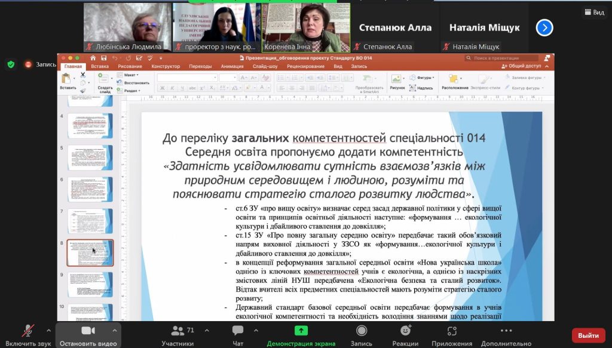This screenshot has height=348, width=612.
Task: Toggle the Запись recording button
Action: coord(362,331)
